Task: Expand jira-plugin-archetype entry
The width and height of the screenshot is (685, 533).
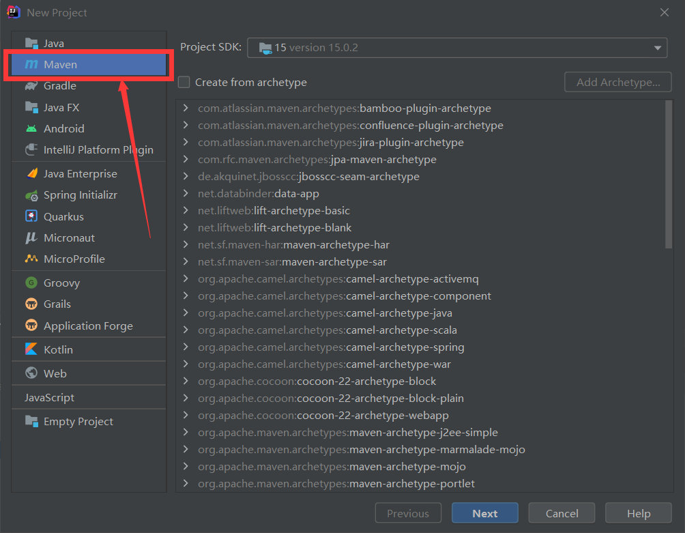Action: click(x=186, y=142)
